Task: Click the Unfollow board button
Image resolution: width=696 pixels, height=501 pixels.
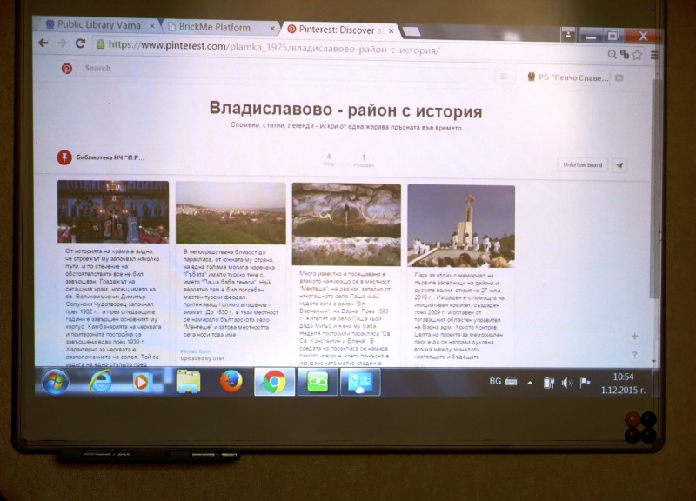Action: [582, 164]
